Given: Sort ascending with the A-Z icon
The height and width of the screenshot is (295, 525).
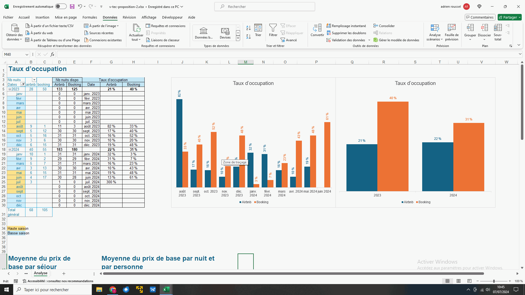Looking at the screenshot, I should click(248, 28).
